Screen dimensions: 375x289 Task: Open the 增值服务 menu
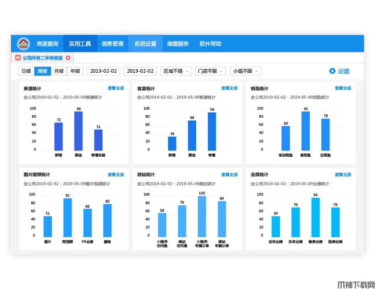click(x=178, y=44)
